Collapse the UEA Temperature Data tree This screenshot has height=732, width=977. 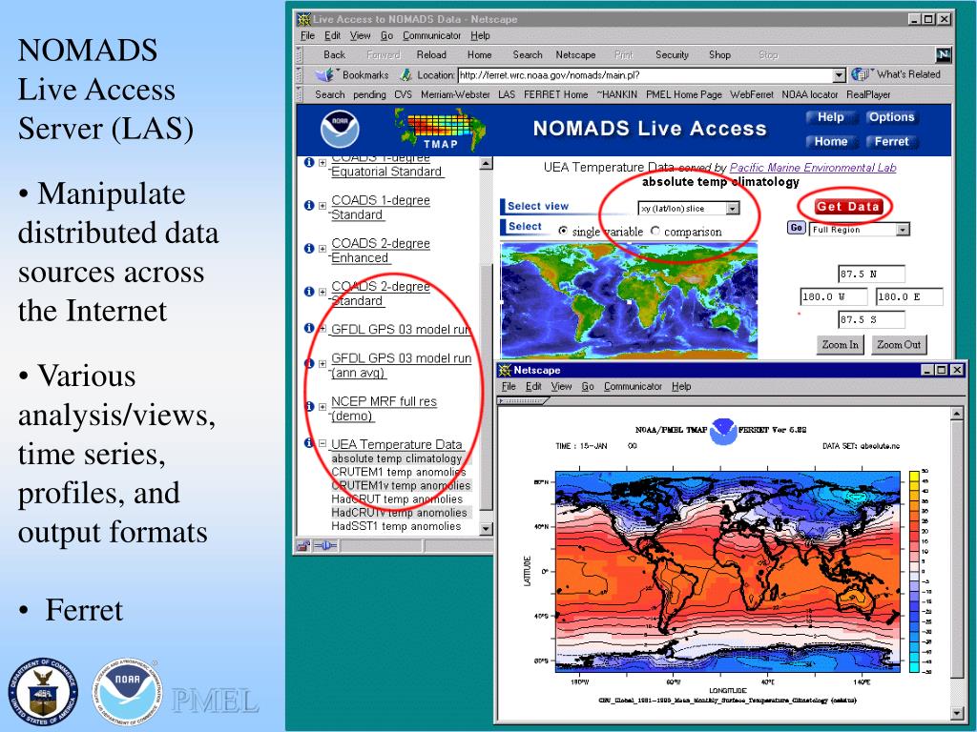[x=322, y=444]
